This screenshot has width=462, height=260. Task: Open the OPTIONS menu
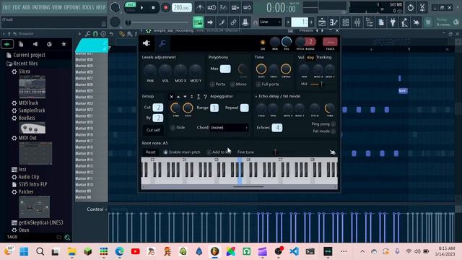click(x=71, y=7)
